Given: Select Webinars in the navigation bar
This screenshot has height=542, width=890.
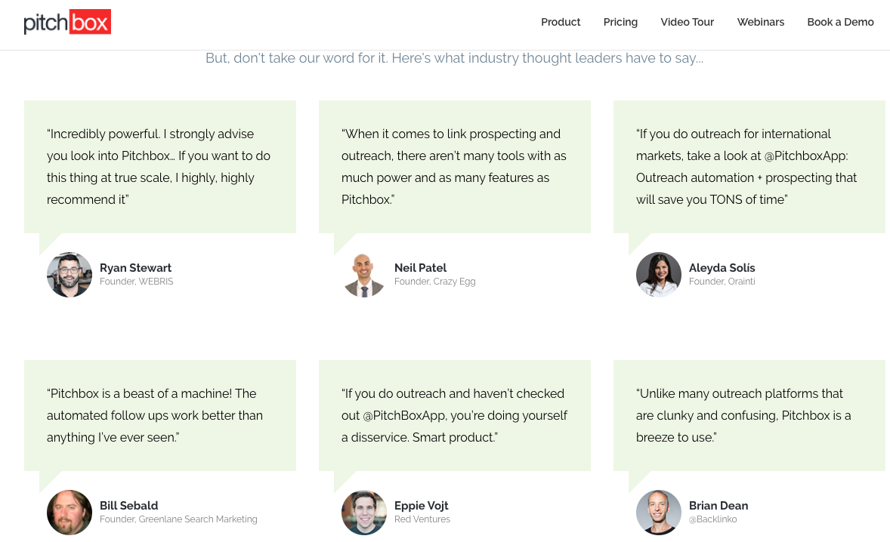Looking at the screenshot, I should (761, 22).
